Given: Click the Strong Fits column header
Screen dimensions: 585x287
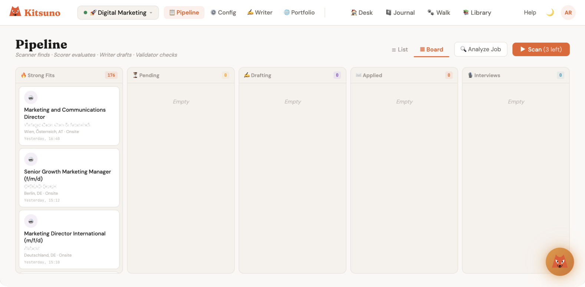Looking at the screenshot, I should tap(69, 75).
